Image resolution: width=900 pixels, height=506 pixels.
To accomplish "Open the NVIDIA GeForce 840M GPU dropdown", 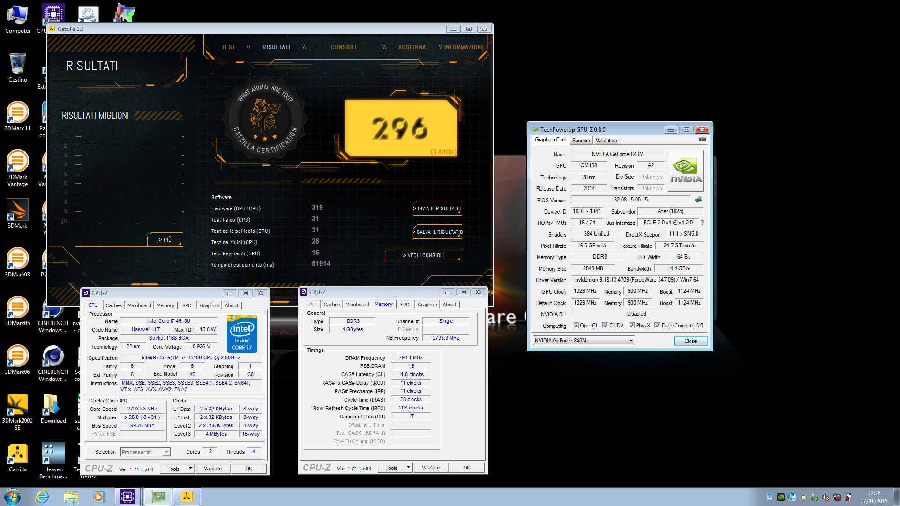I will tap(584, 341).
